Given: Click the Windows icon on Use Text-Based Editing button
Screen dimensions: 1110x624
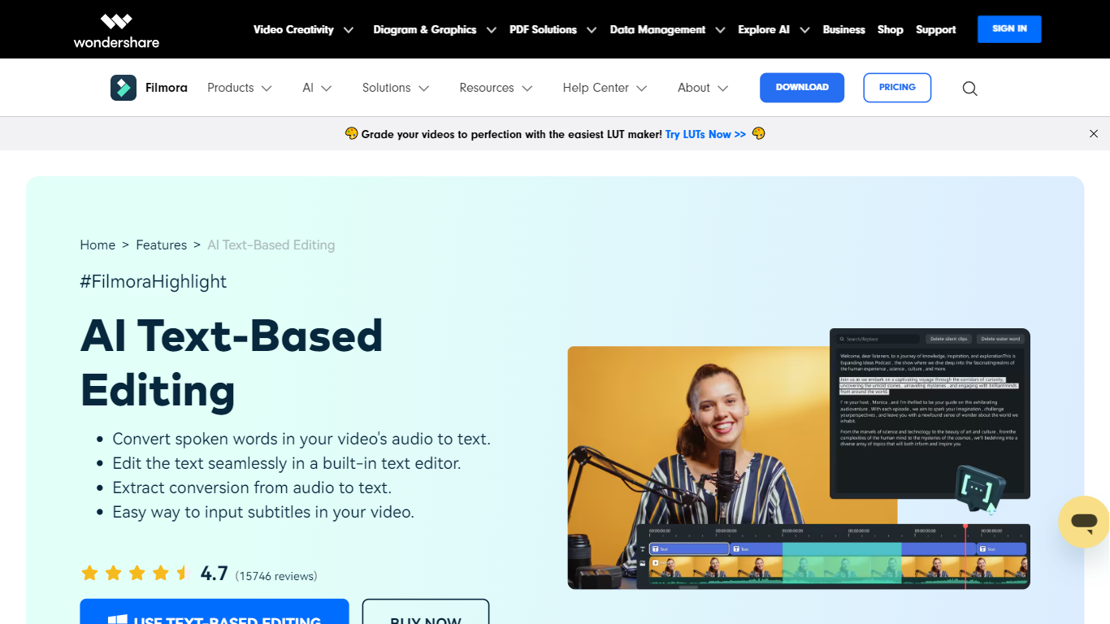Looking at the screenshot, I should [x=120, y=619].
